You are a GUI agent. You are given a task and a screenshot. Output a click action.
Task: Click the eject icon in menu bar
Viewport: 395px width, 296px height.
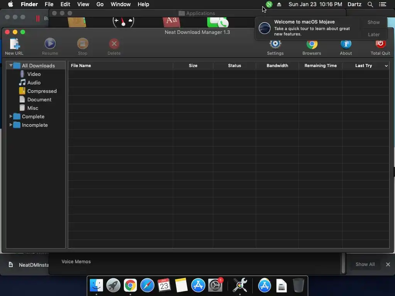click(279, 4)
